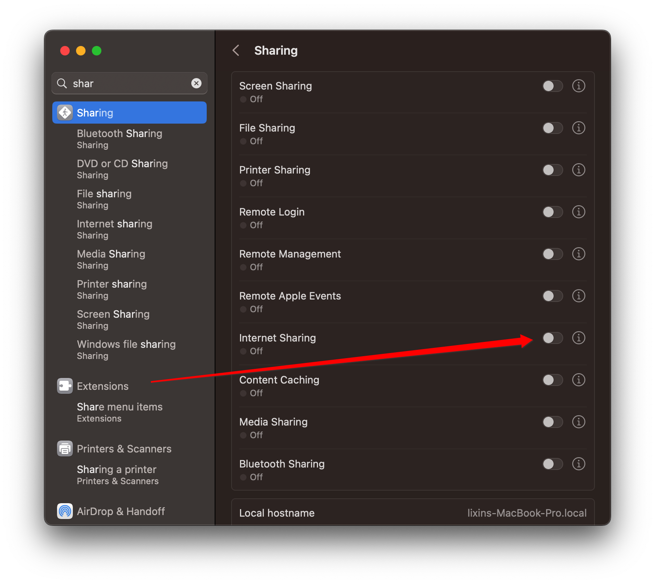Open Bluetooth Sharing info button
655x584 pixels.
579,464
